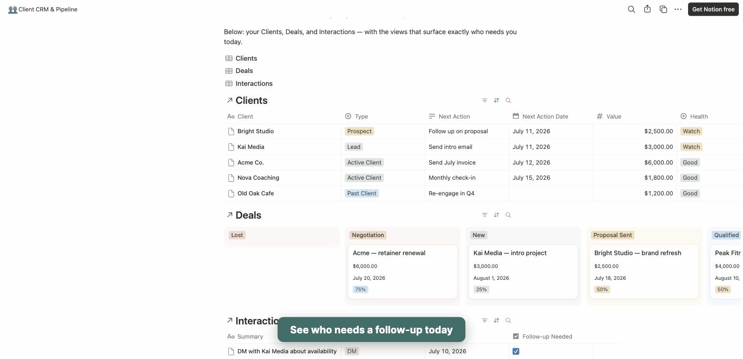
Task: Open the Health column header menu
Action: (709, 116)
